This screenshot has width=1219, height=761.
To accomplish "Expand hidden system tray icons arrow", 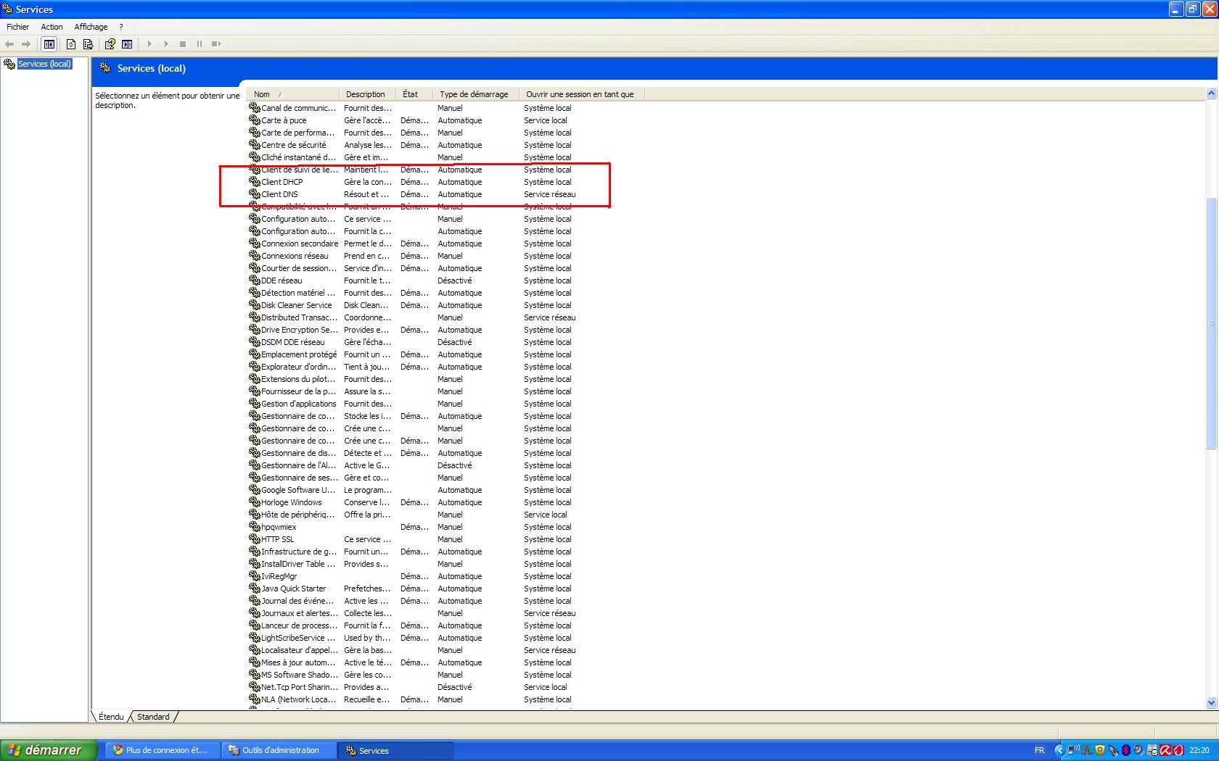I will tap(1059, 750).
